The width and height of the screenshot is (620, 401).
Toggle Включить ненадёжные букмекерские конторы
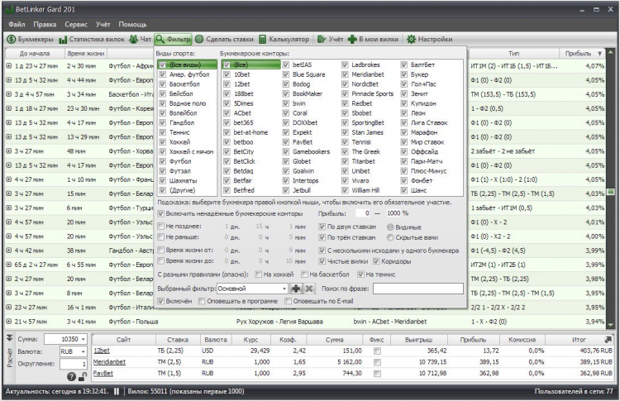pyautogui.click(x=160, y=213)
